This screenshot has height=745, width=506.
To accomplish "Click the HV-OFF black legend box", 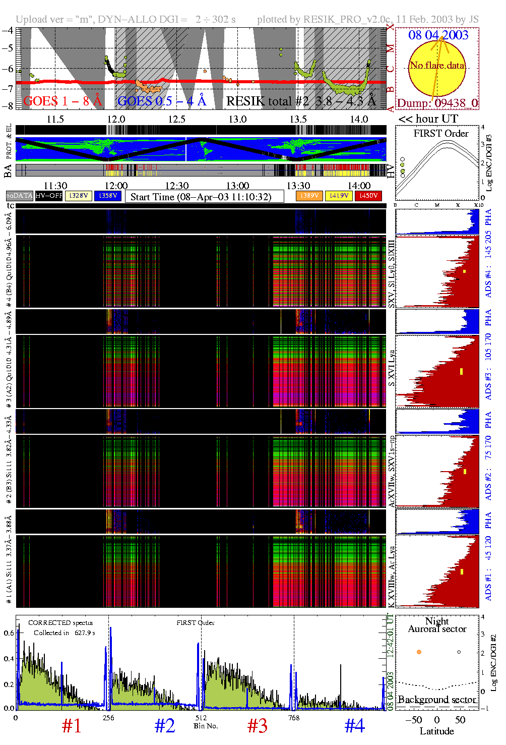I will pos(49,196).
